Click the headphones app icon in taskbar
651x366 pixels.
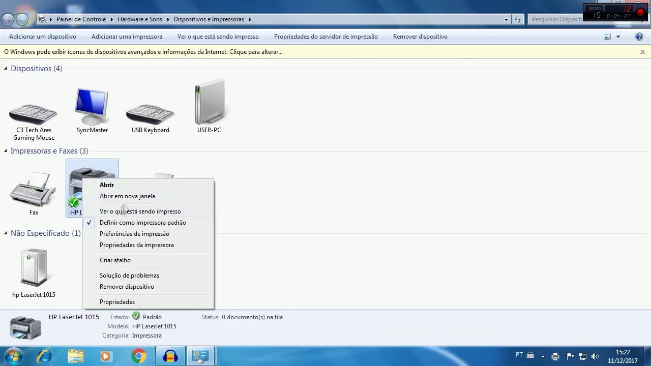[x=170, y=356]
